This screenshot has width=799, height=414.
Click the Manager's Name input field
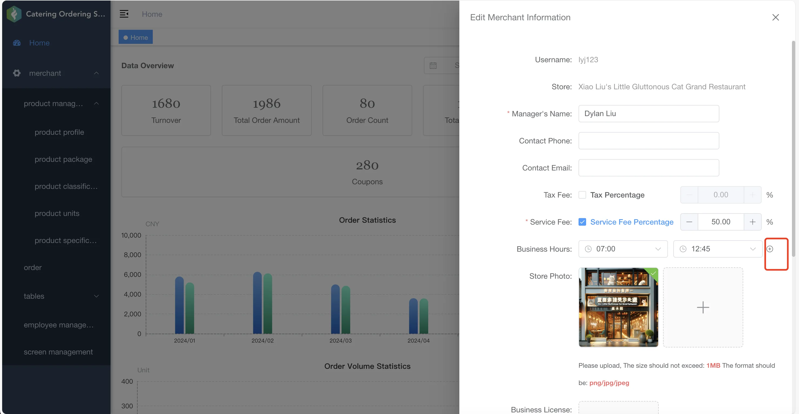pos(649,114)
